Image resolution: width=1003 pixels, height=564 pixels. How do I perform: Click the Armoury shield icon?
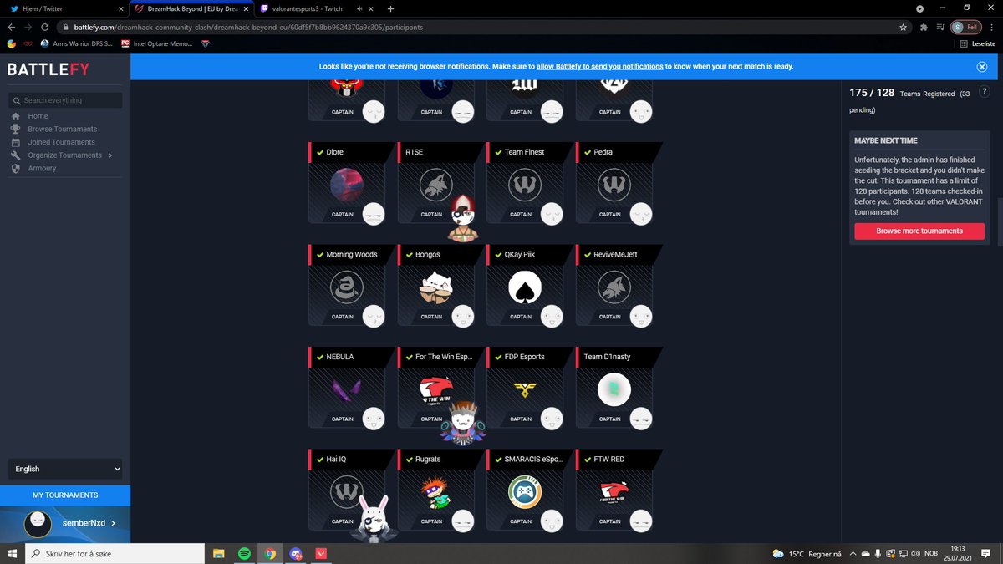(15, 168)
